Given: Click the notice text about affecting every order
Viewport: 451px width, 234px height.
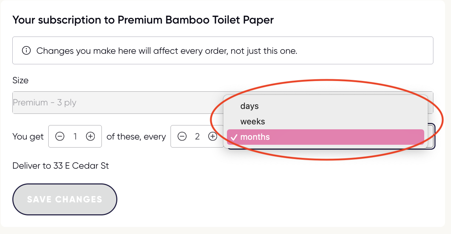Looking at the screenshot, I should point(167,51).
